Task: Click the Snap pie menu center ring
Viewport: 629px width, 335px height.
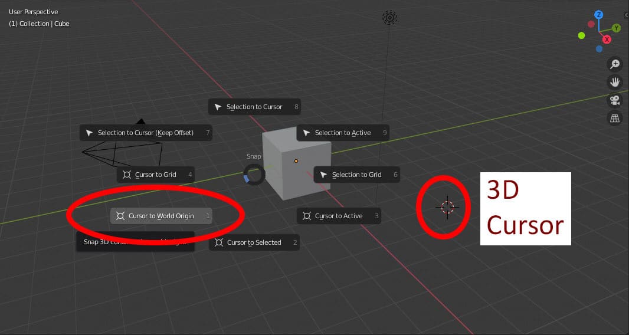Action: 254,175
